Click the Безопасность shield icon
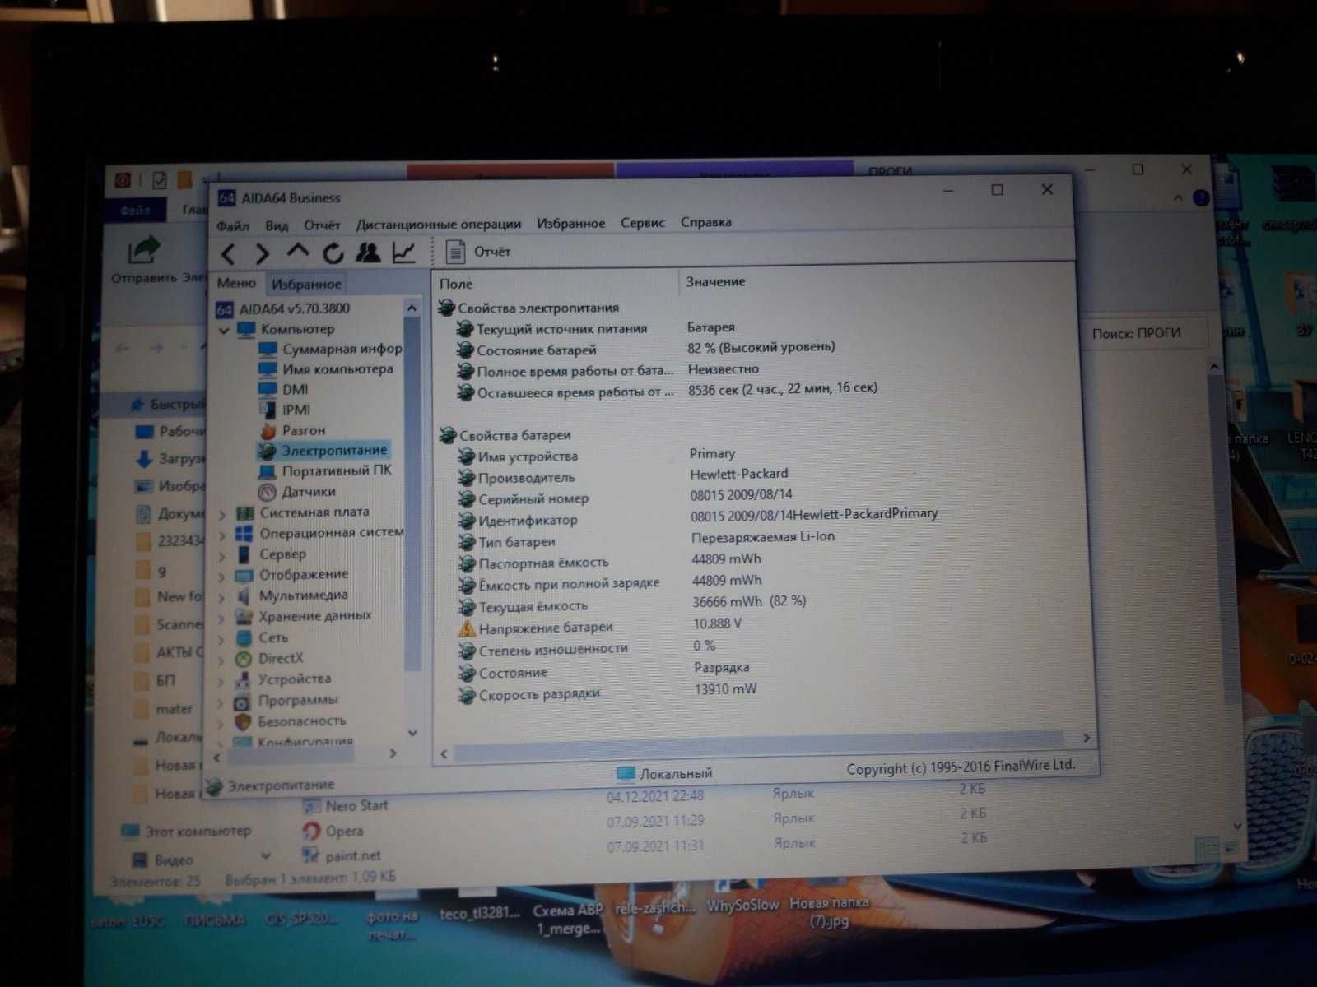Viewport: 1317px width, 987px height. pos(243,722)
